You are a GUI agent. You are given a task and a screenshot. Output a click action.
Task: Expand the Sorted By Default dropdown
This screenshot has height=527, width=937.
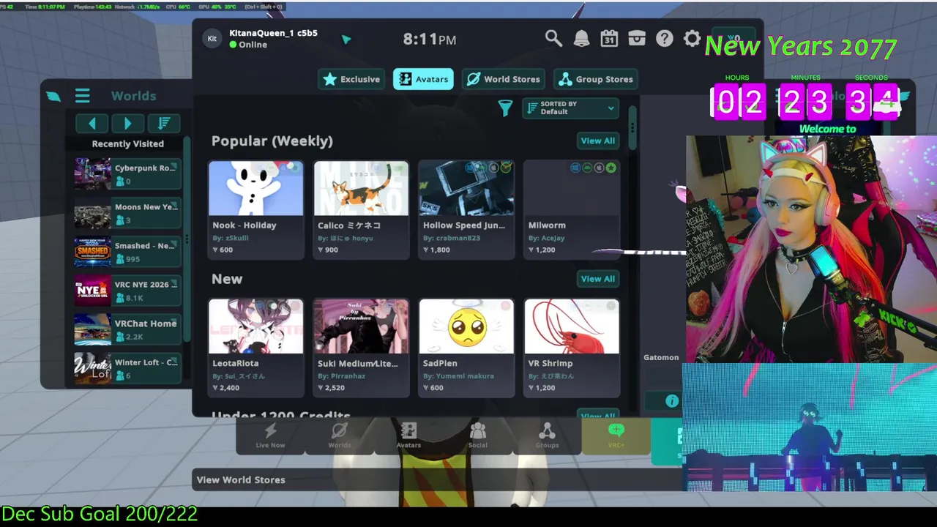(x=571, y=108)
